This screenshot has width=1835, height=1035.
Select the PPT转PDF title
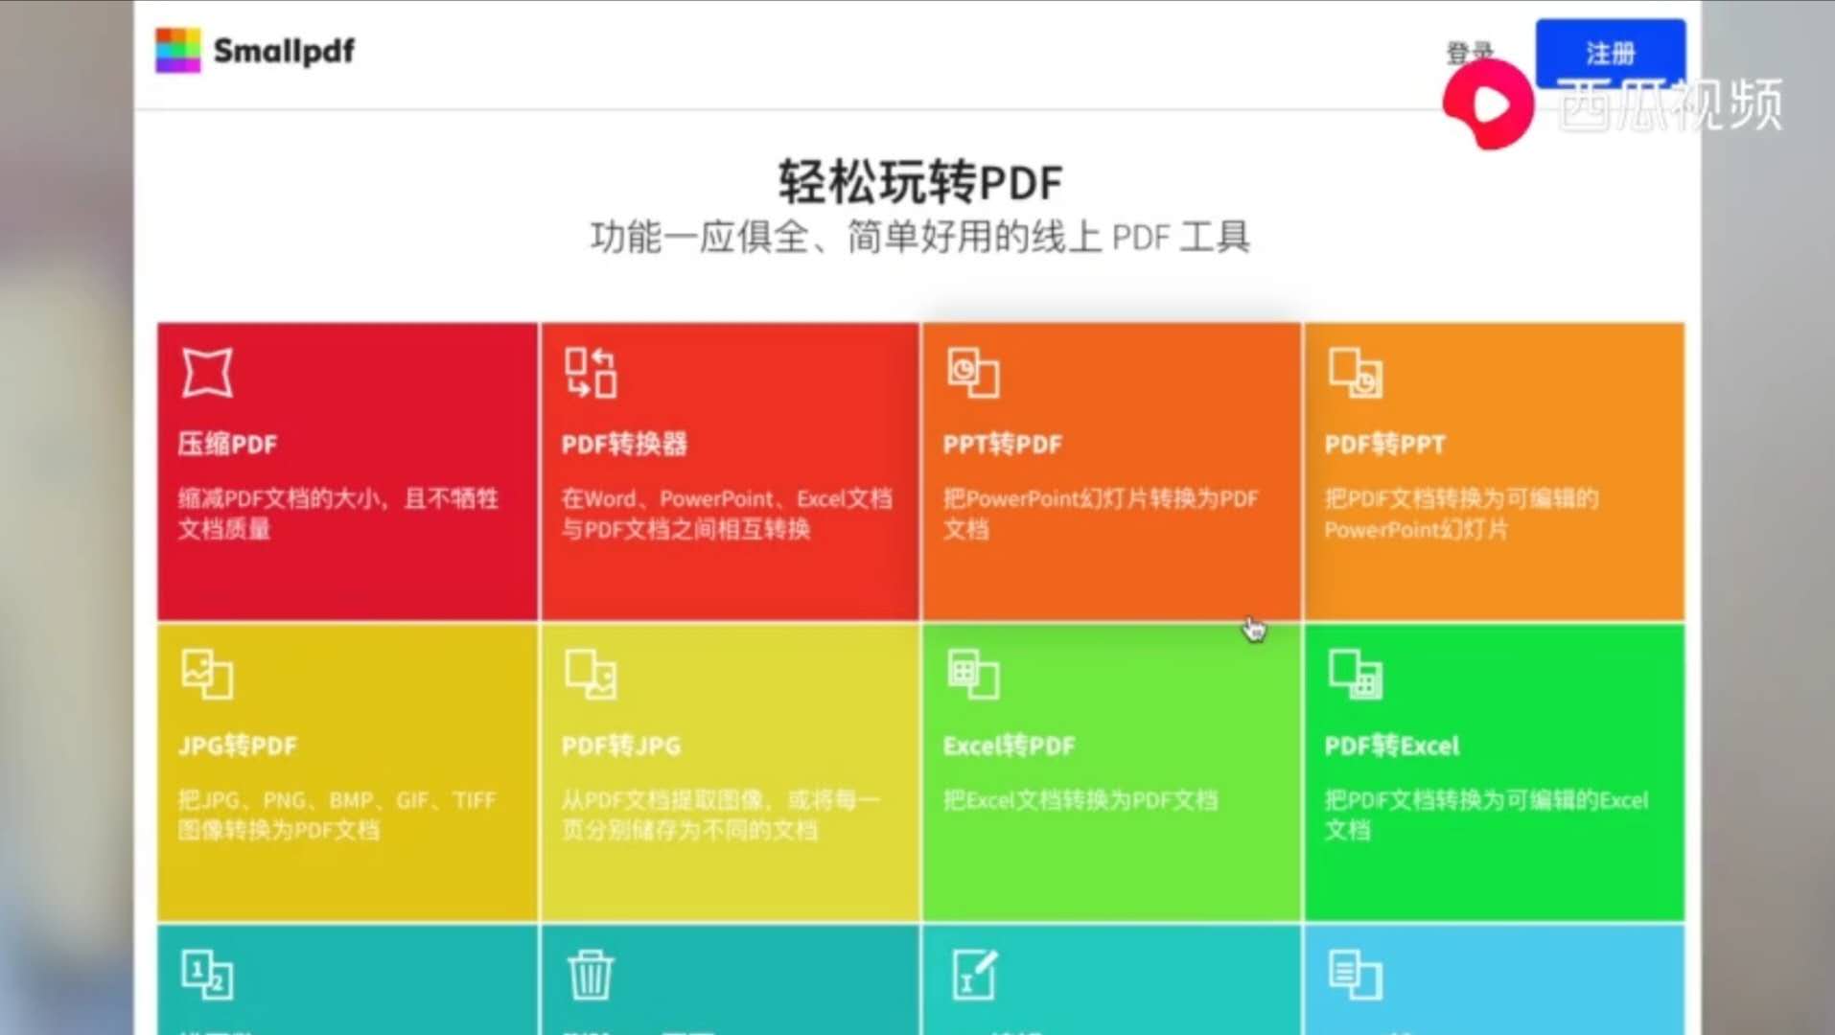[x=1002, y=444]
